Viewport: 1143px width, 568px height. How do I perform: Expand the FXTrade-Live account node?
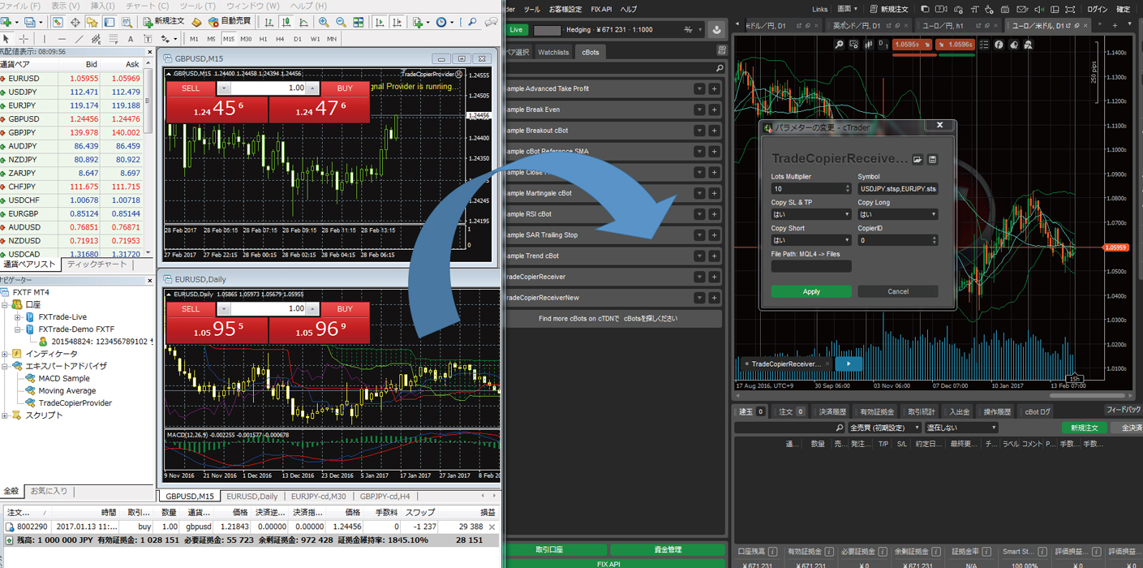click(19, 317)
